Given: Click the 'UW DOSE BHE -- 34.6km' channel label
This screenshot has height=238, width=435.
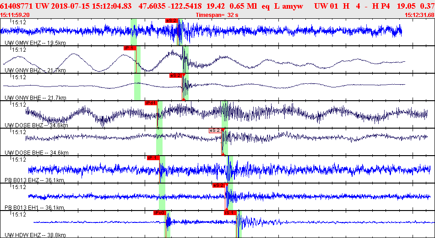Looking at the screenshot, I should click(36, 153).
